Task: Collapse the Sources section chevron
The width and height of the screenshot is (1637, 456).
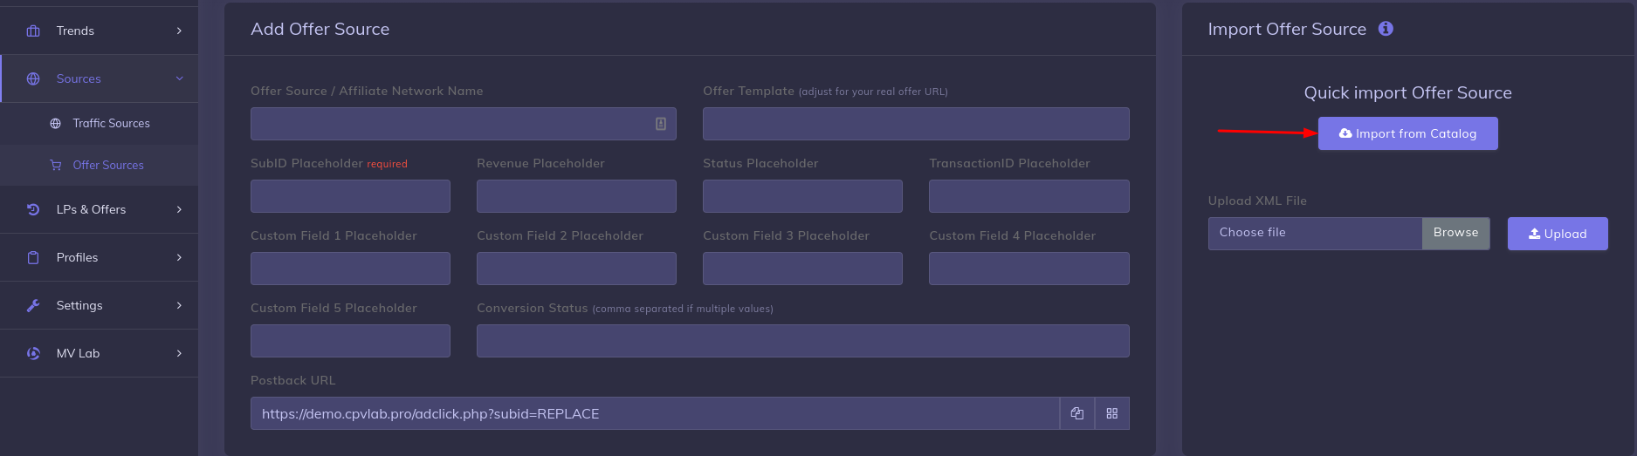Action: tap(179, 78)
